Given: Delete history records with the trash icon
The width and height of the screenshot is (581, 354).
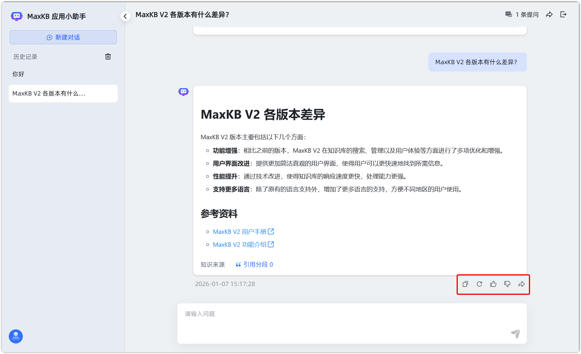Looking at the screenshot, I should pyautogui.click(x=108, y=57).
